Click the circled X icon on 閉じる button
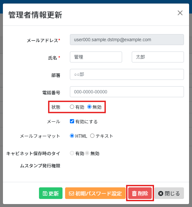The height and width of the screenshot is (207, 192). point(161,193)
